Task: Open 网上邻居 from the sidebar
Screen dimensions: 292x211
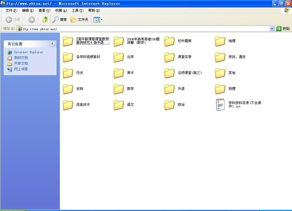Action: [x=21, y=69]
